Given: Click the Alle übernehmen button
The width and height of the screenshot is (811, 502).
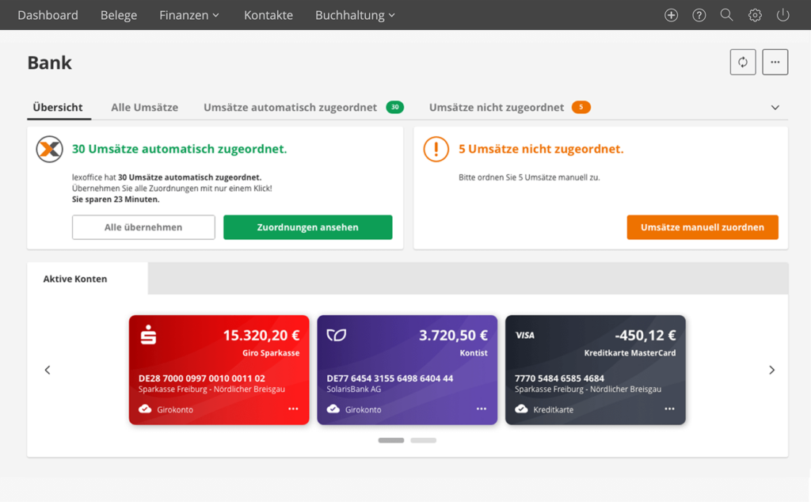Looking at the screenshot, I should 143,227.
